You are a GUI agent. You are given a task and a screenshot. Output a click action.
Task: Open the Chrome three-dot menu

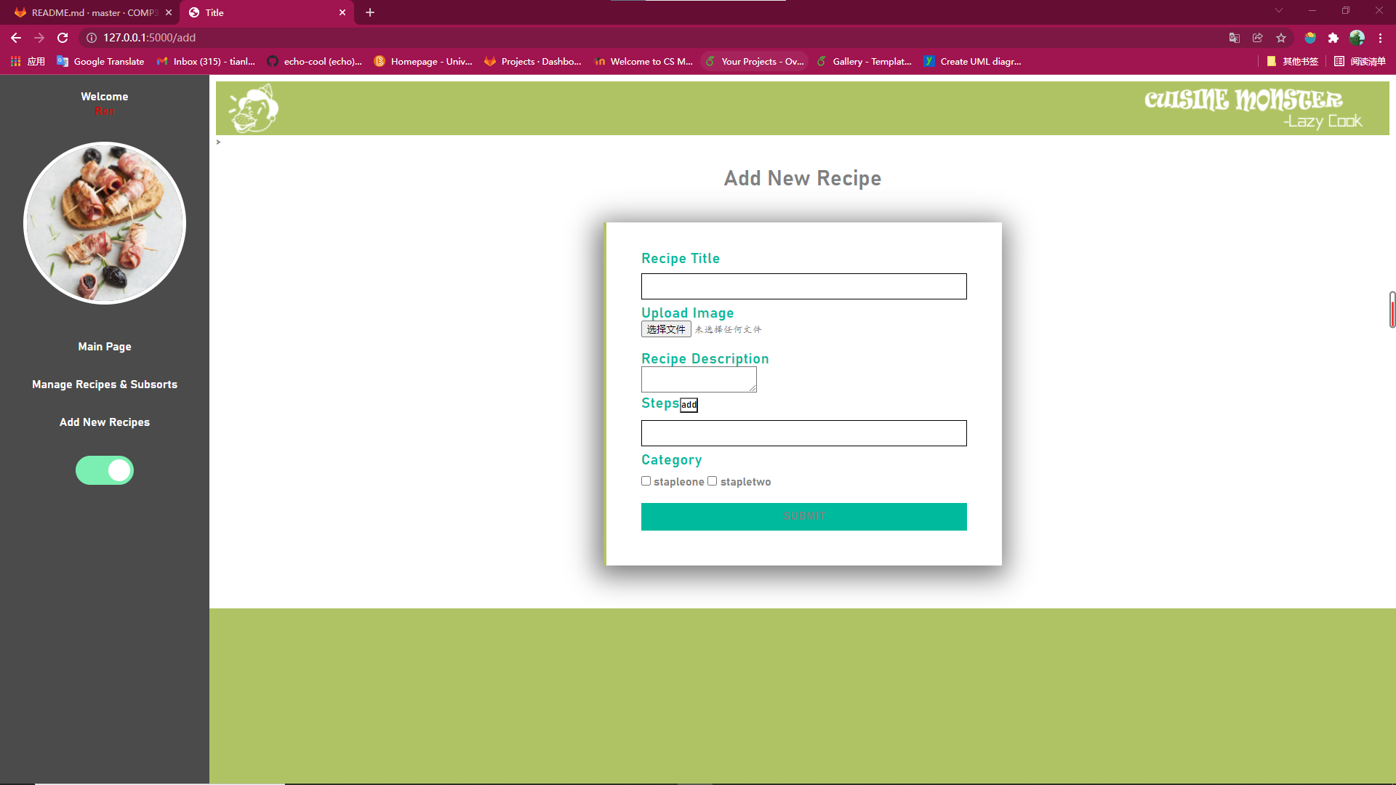[x=1380, y=38]
